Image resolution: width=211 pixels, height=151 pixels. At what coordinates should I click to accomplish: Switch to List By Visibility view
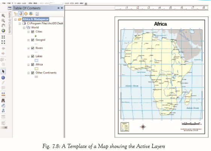26,14
